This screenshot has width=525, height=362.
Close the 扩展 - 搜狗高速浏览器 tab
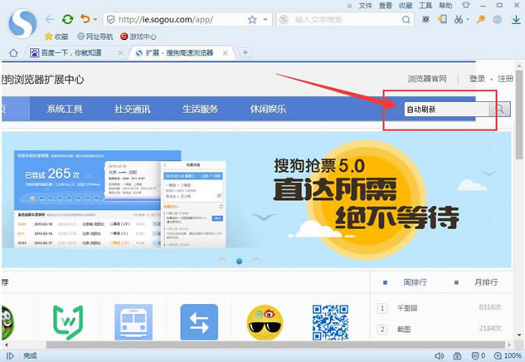point(226,53)
